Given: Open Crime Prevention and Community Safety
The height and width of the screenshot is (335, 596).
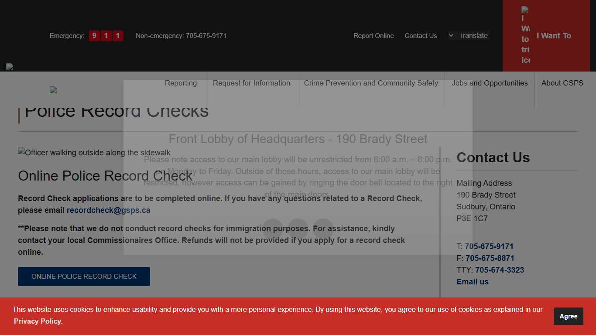Looking at the screenshot, I should (x=371, y=83).
